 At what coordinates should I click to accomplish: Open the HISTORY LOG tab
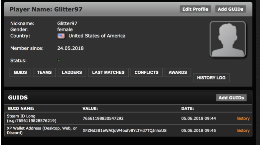211,78
